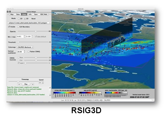
Task: Click the Timestep slider handle
Action: coord(18,81)
